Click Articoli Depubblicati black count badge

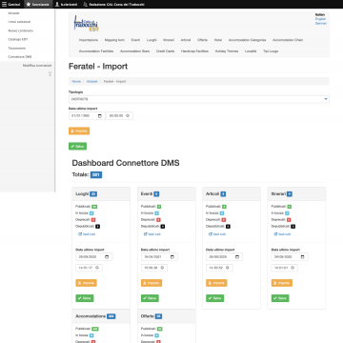pos(228,227)
